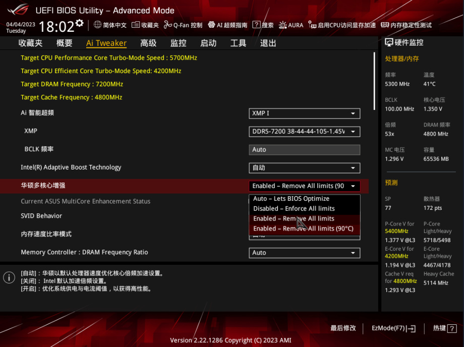The height and width of the screenshot is (347, 464).
Task: Click 简体中文 language button
Action: point(110,25)
